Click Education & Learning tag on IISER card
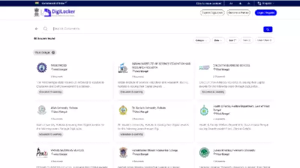 (x=132, y=92)
